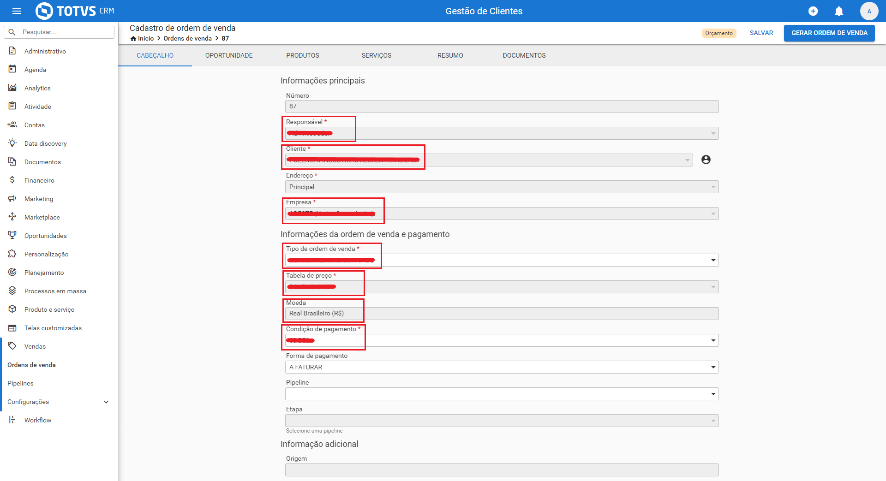
Task: Open the Tabela de preço dropdown
Action: 502,287
